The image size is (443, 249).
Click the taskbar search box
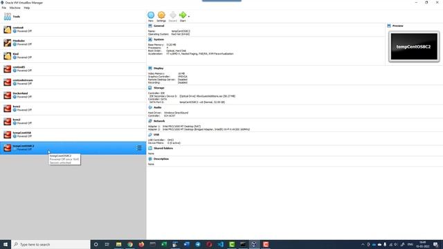point(51,244)
